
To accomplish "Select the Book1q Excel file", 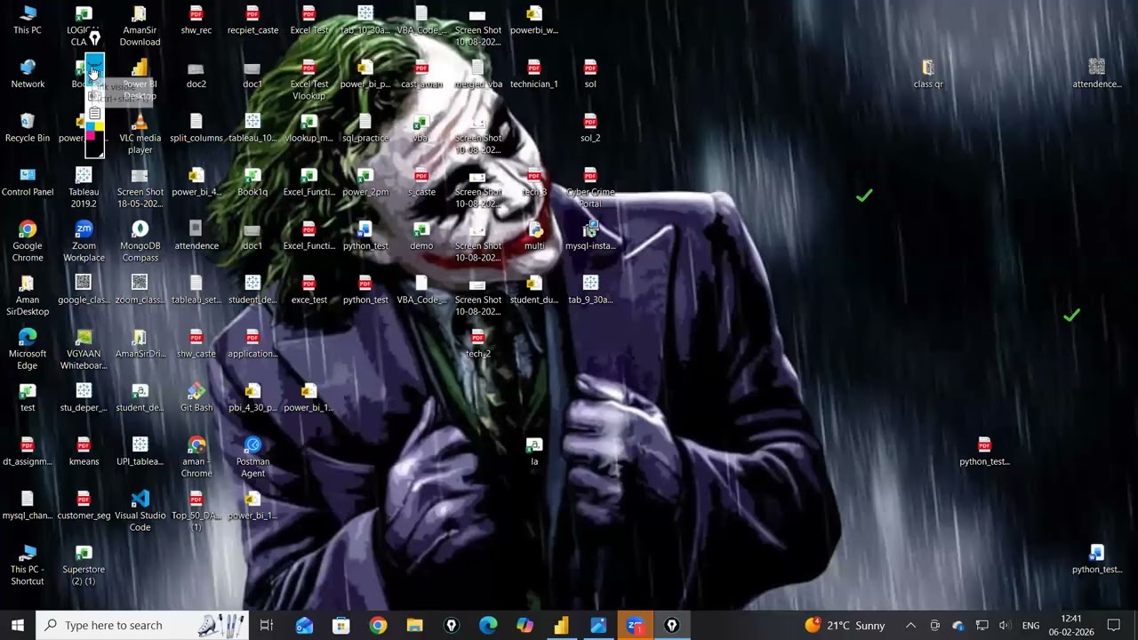I will click(252, 181).
